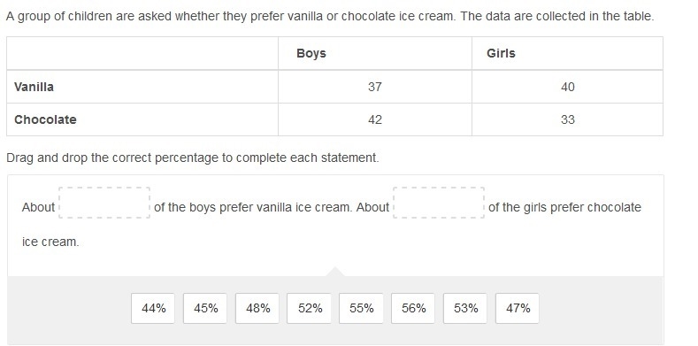The width and height of the screenshot is (698, 346).
Task: Select the 44% answer tile
Action: click(153, 308)
